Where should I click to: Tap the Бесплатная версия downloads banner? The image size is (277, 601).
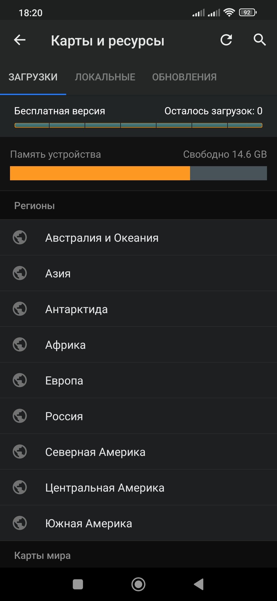[138, 116]
